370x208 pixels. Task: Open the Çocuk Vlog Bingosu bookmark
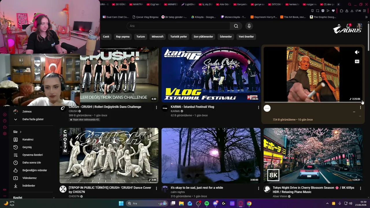tap(145, 17)
